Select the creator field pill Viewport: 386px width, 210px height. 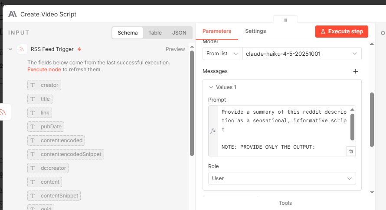(x=44, y=85)
